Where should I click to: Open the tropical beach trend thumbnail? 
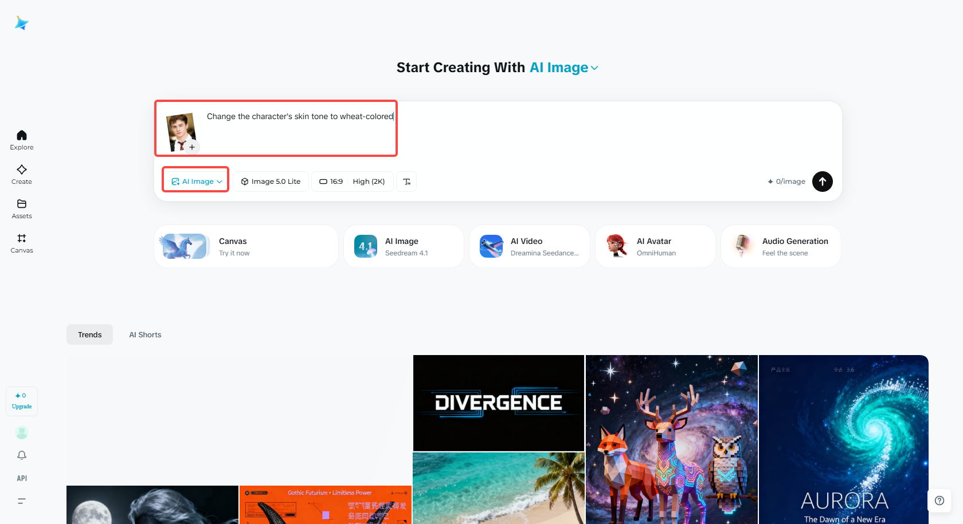pyautogui.click(x=499, y=488)
